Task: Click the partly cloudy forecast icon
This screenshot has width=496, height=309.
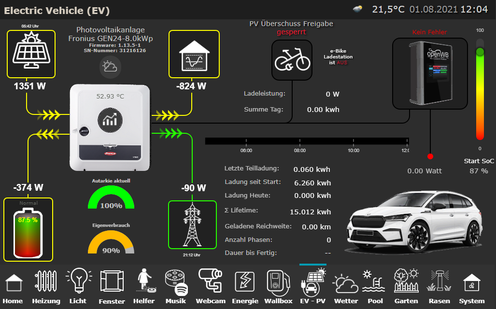Action: pos(110,67)
